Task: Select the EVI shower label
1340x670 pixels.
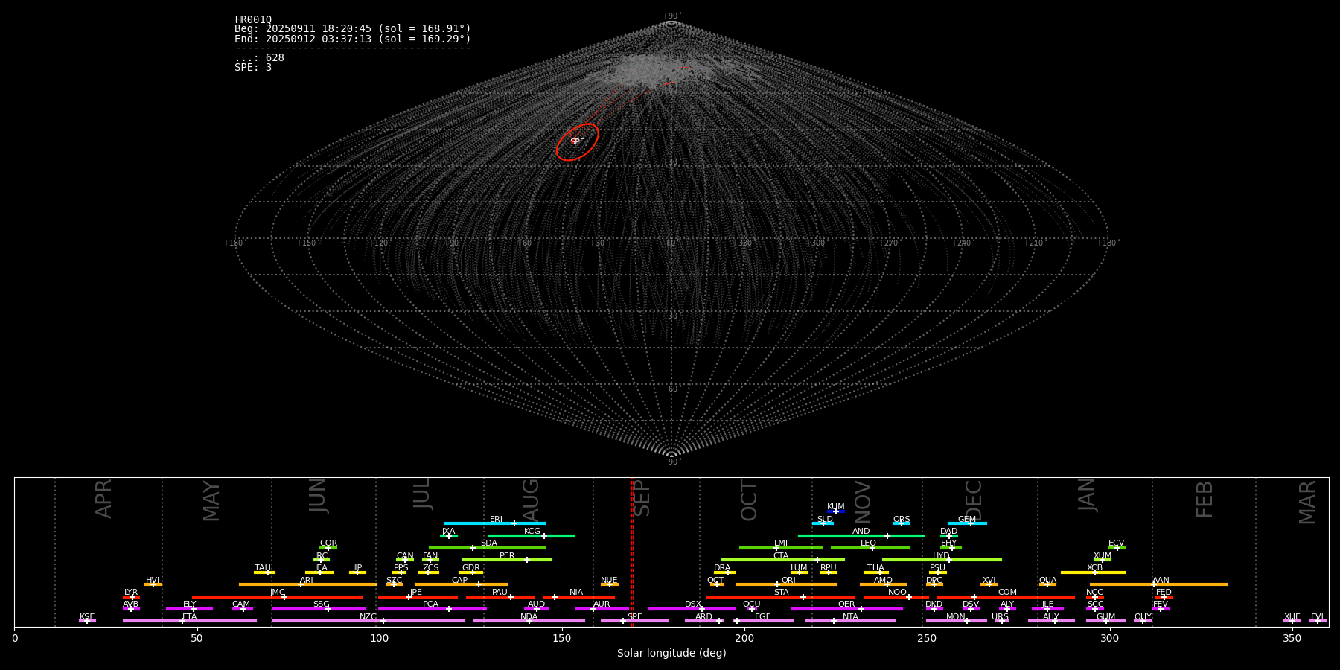Action: [1317, 617]
